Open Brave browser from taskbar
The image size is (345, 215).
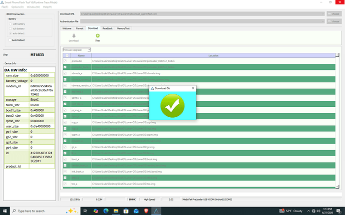(x=146, y=211)
